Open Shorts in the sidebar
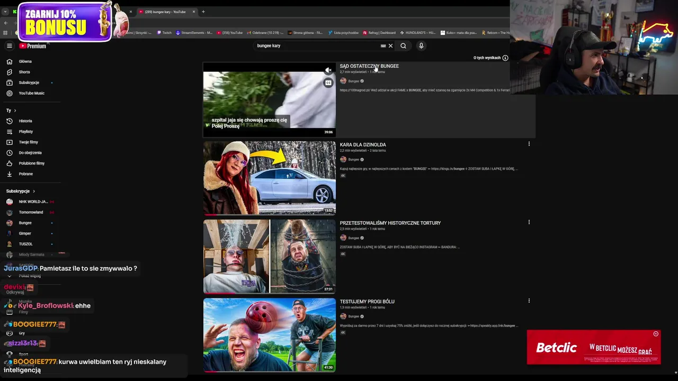The width and height of the screenshot is (678, 381). point(24,72)
